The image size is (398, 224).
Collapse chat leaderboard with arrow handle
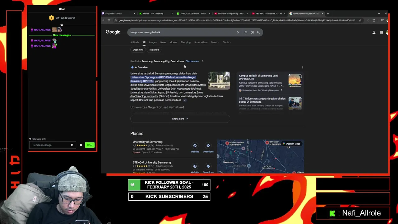point(62,25)
